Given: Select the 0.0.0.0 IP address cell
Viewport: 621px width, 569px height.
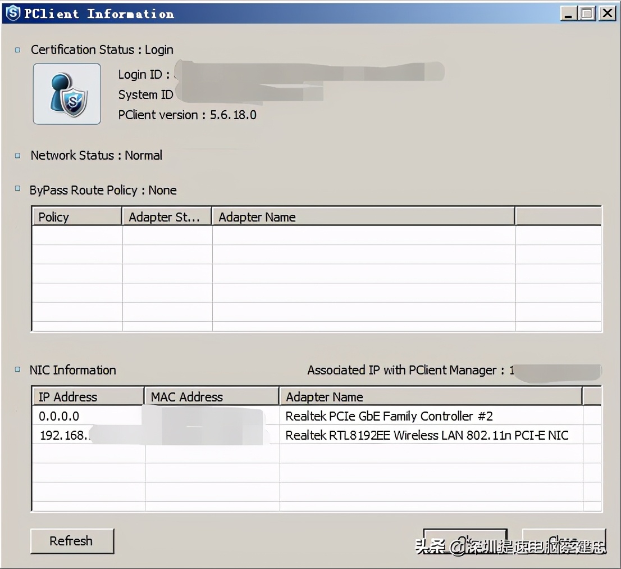Looking at the screenshot, I should pyautogui.click(x=59, y=417).
